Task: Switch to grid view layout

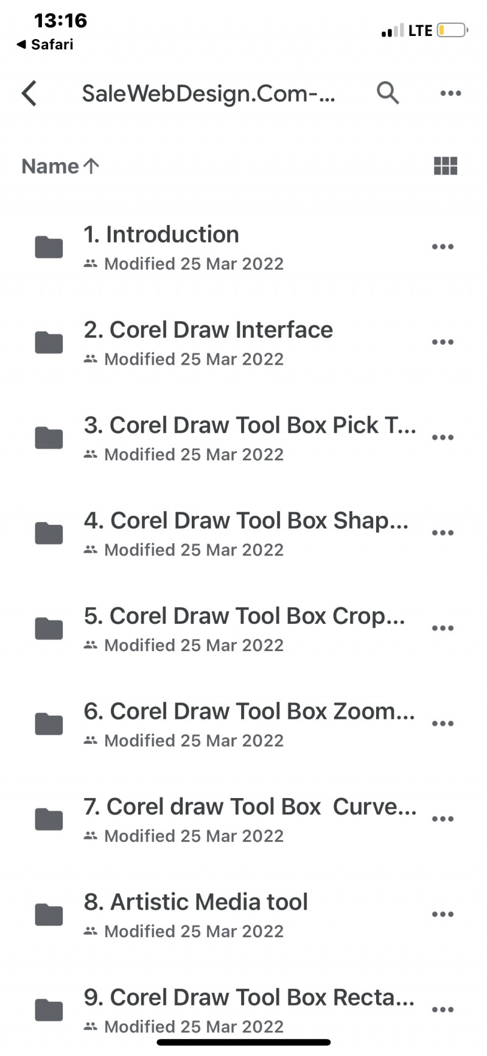Action: [x=445, y=166]
